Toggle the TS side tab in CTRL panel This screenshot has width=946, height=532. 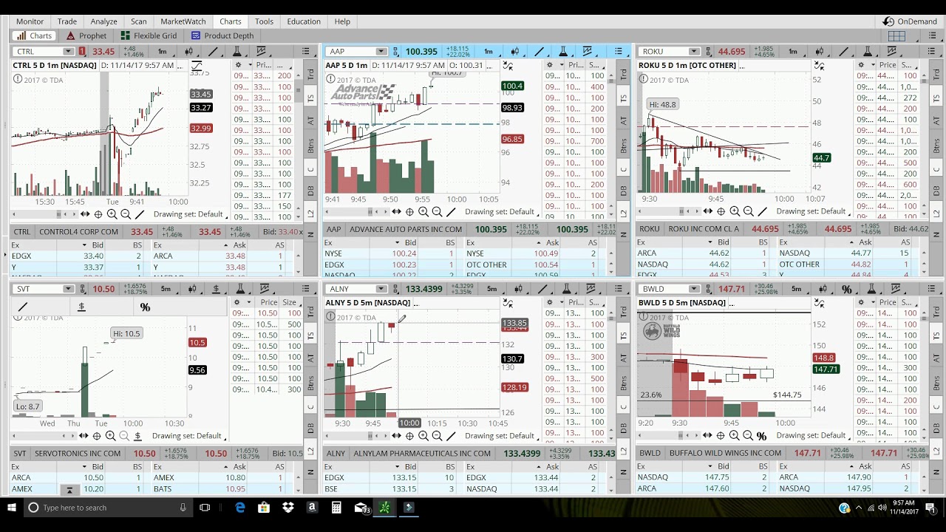coord(310,98)
